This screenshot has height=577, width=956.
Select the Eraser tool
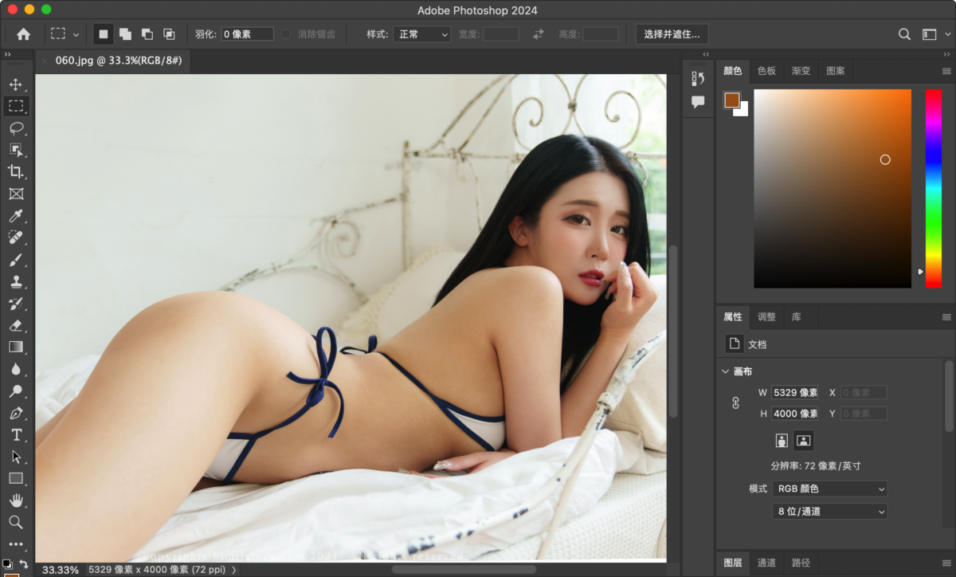pos(18,325)
